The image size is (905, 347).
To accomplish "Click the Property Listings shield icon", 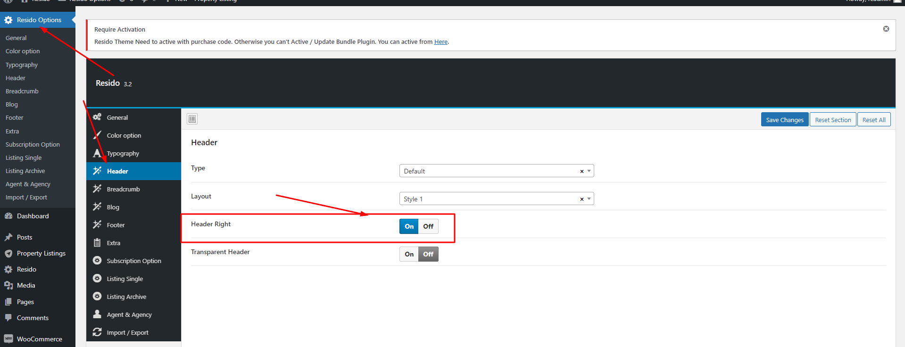I will tap(8, 253).
